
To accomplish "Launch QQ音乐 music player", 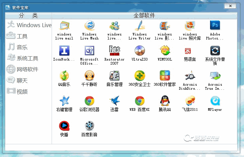I will pos(64,76).
